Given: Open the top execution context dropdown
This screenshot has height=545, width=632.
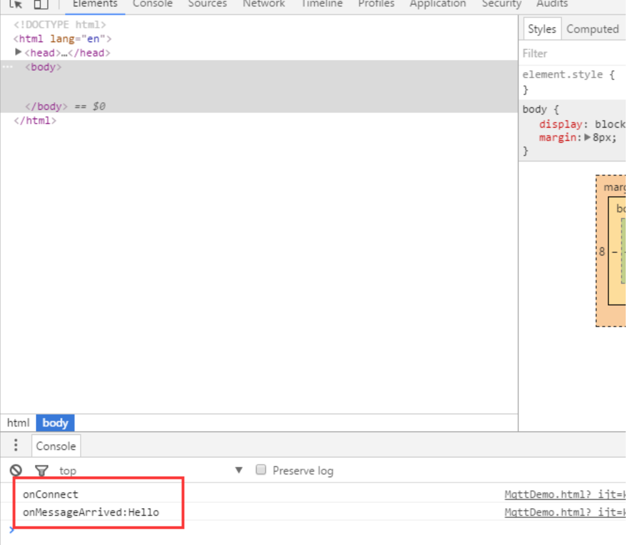Looking at the screenshot, I should (238, 470).
